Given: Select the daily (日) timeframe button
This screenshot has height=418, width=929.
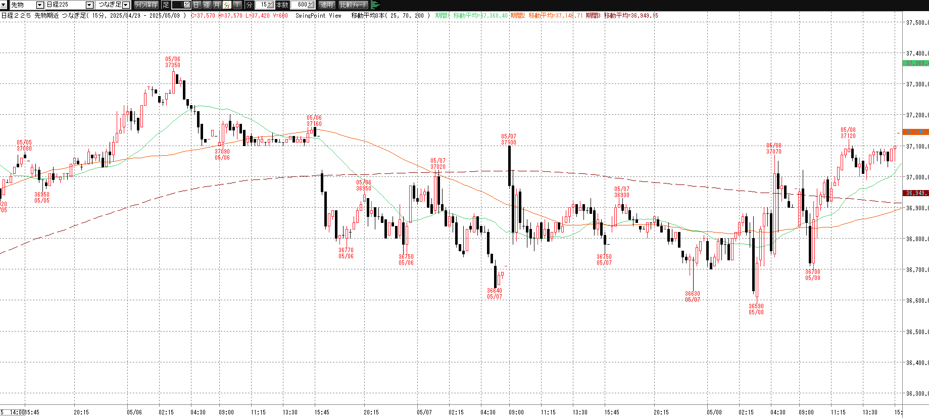Looking at the screenshot, I should pyautogui.click(x=197, y=5).
